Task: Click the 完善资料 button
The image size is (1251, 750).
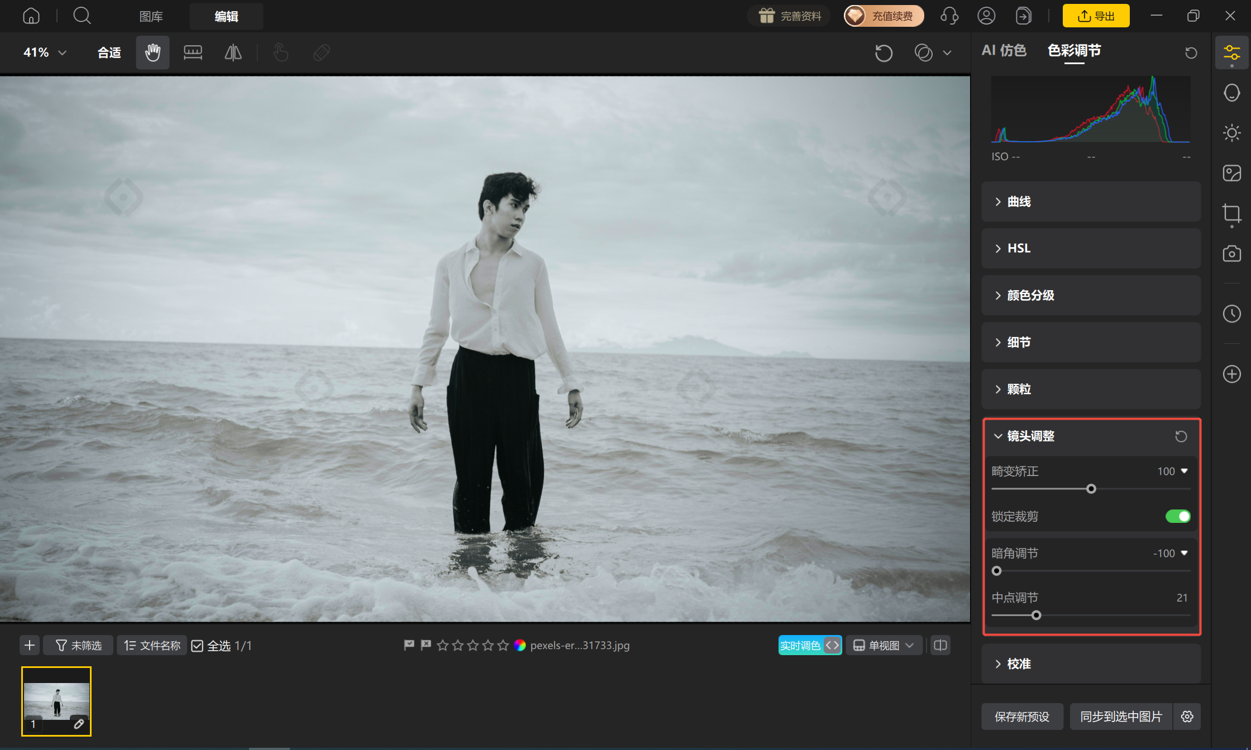Action: coord(789,16)
